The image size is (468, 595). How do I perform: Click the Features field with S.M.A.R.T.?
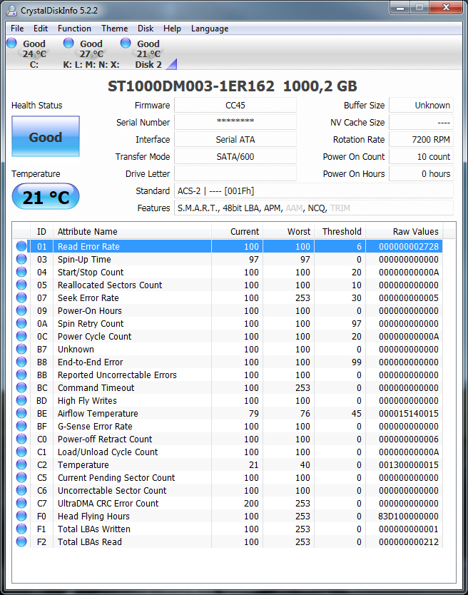pyautogui.click(x=313, y=208)
